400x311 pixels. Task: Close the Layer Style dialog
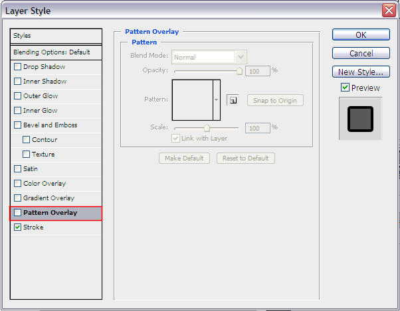point(389,11)
